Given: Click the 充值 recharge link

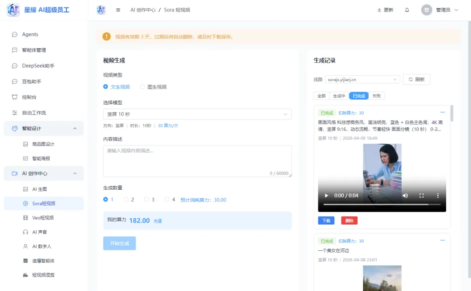Looking at the screenshot, I should [x=157, y=220].
